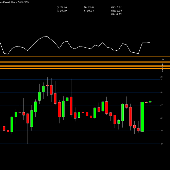Click the 32 price axis label
Viewport: 170px width, 170px height.
(161, 92)
